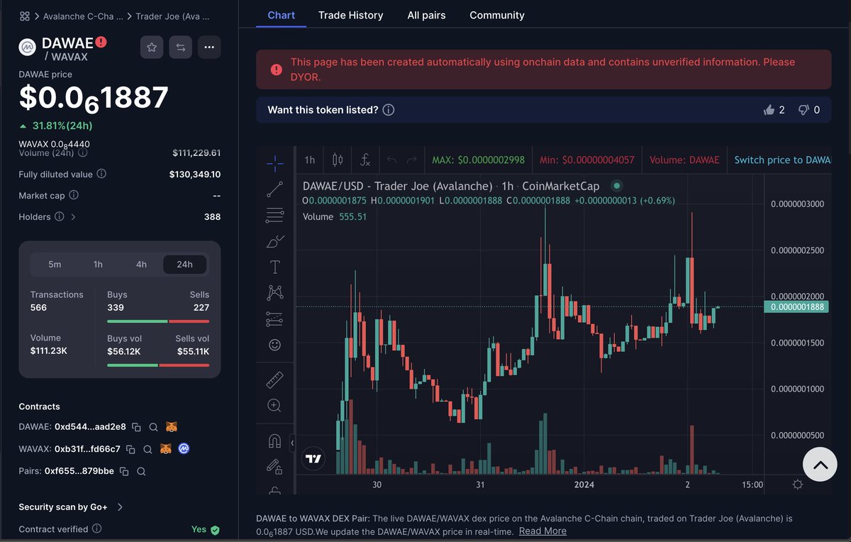
Task: Click the buys vol versus sells vol bar
Action: (158, 365)
